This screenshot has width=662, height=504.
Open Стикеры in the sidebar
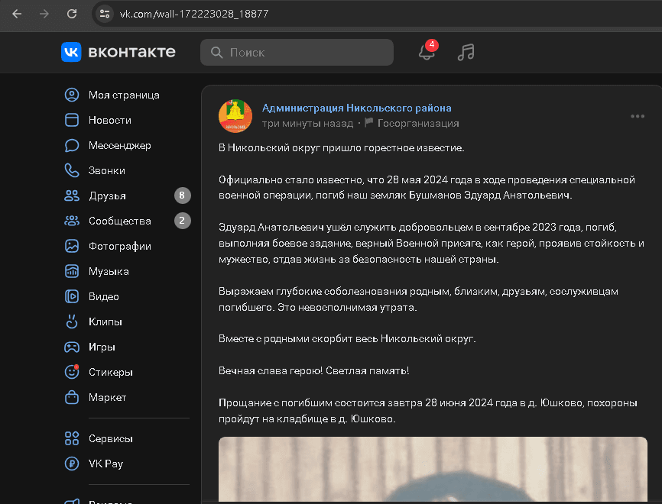click(111, 372)
